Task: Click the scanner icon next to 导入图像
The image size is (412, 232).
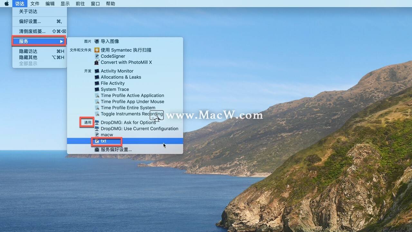Action: [x=97, y=41]
